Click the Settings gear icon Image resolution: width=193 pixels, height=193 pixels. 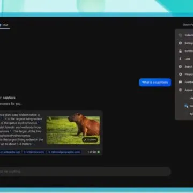point(180,43)
